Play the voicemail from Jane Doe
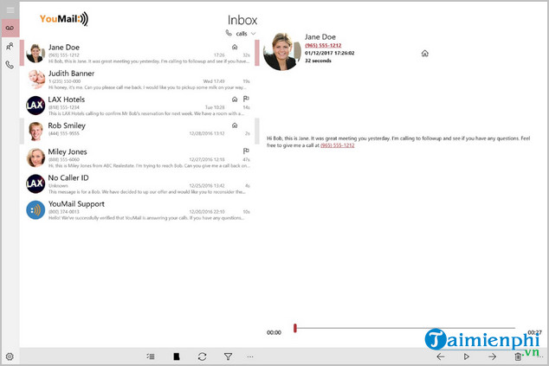The image size is (549, 366). tap(466, 356)
